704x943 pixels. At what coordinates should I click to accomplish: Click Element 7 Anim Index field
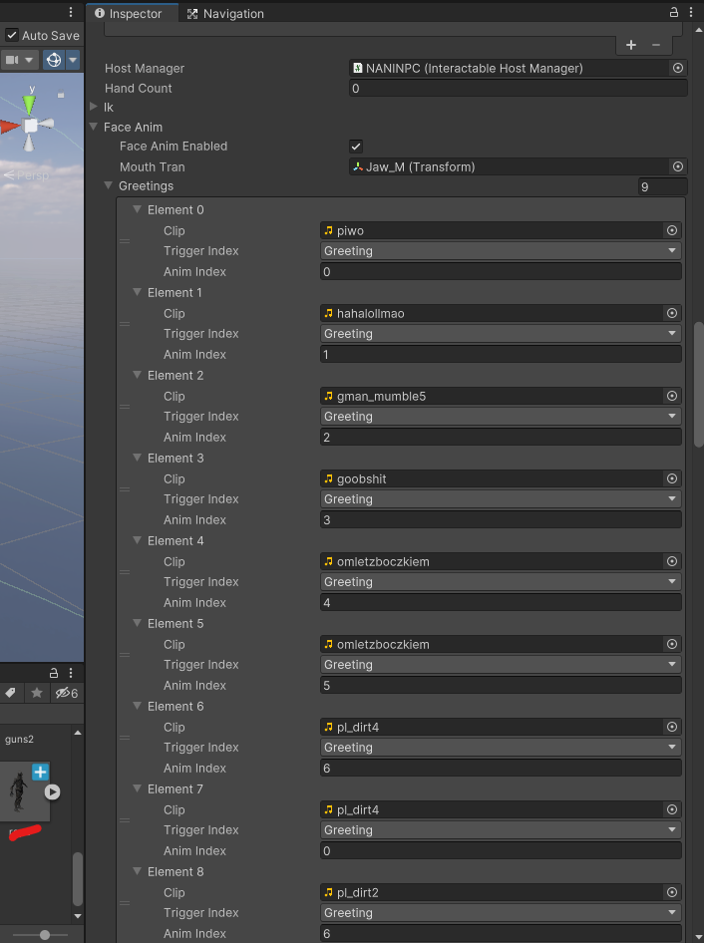pyautogui.click(x=501, y=850)
